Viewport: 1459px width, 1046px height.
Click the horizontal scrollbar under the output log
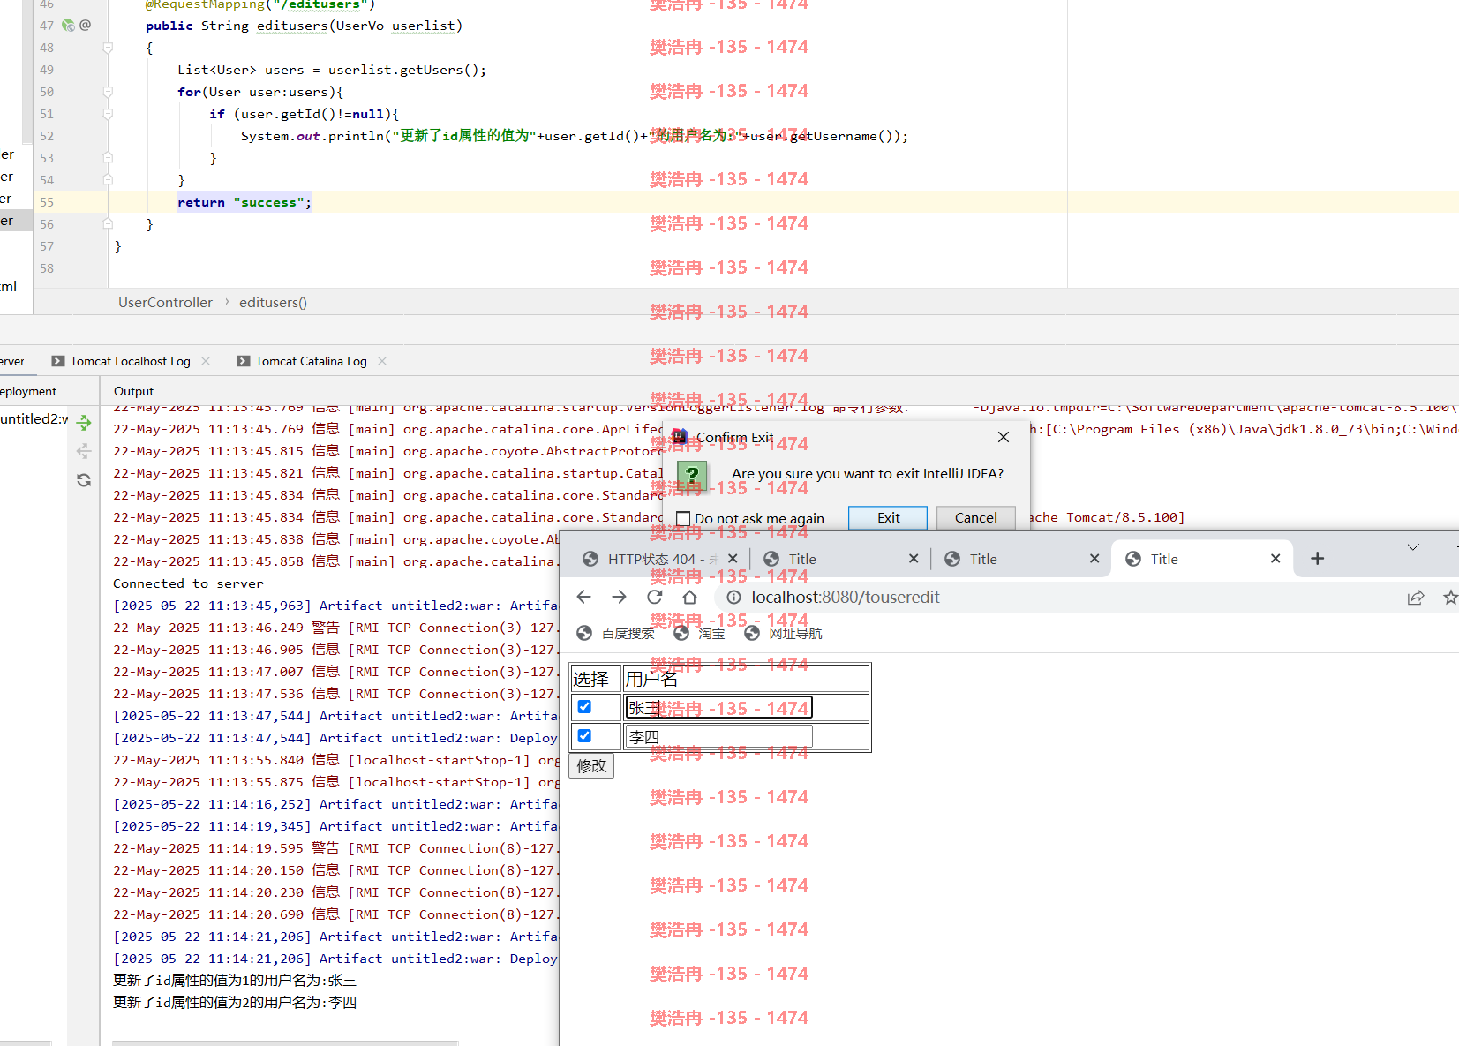click(285, 1043)
